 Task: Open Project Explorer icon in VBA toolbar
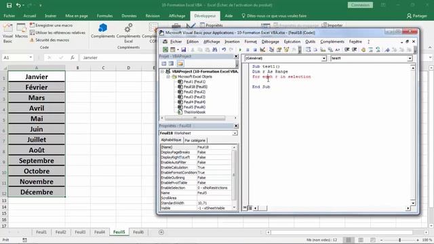[271, 49]
